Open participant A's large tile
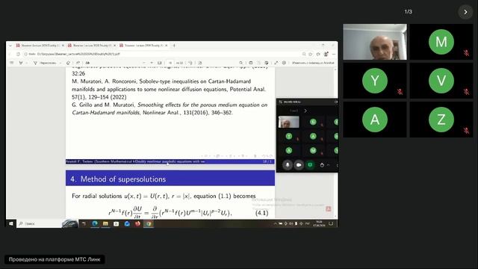Screen dimensions: 478x269 [x=375, y=120]
